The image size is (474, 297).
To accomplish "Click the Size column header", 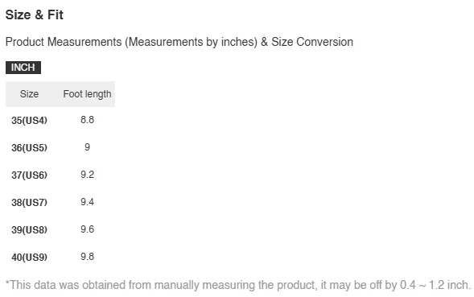I will (29, 94).
